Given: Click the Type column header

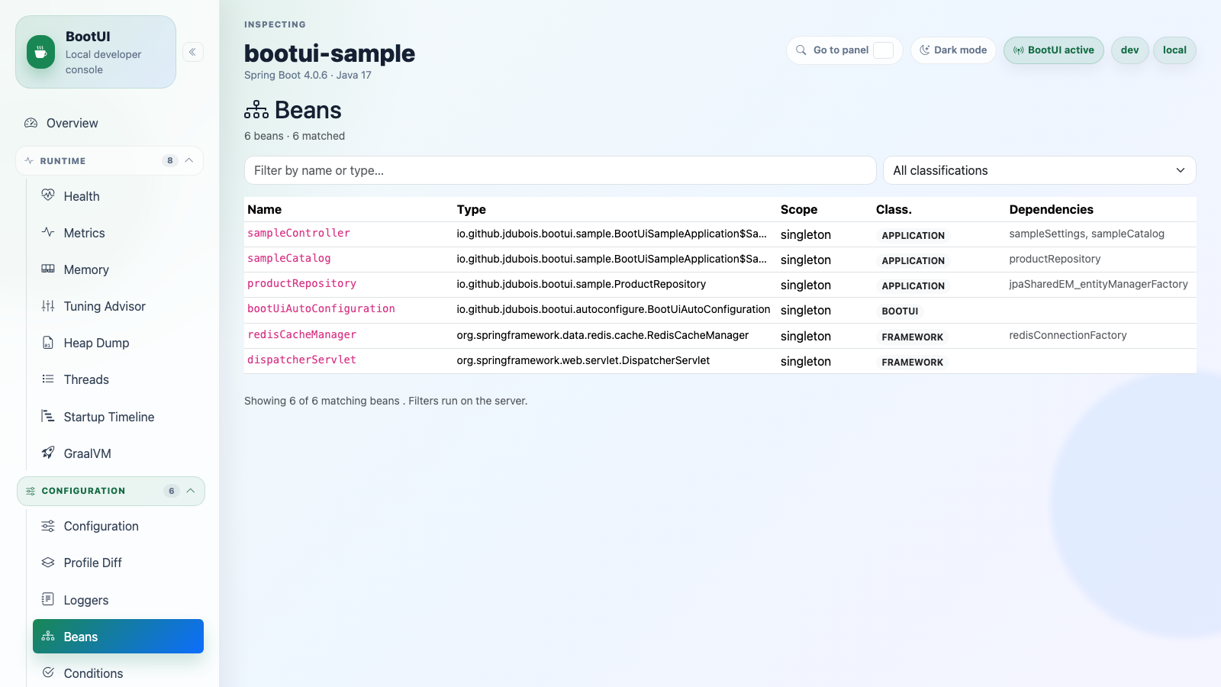Looking at the screenshot, I should (x=472, y=209).
